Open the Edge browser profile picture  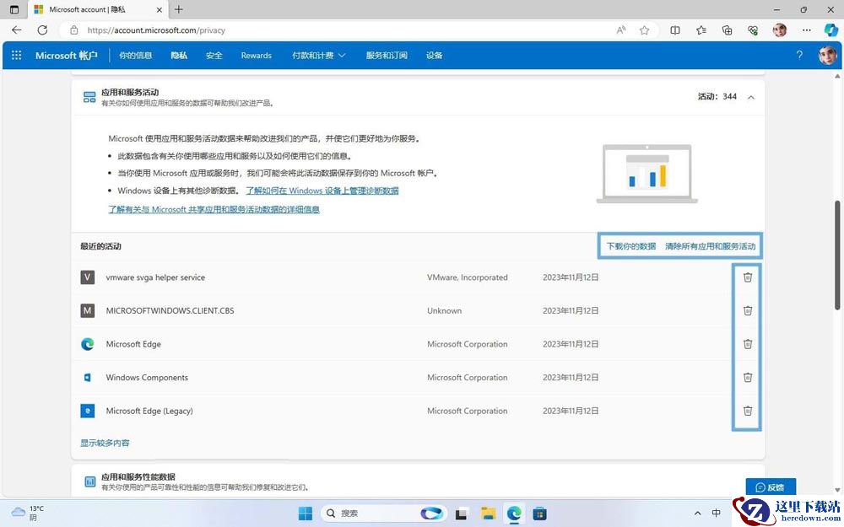tap(779, 30)
